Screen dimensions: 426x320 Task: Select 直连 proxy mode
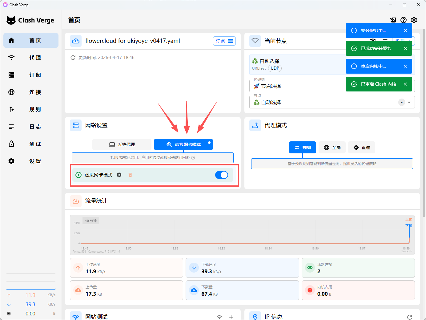[362, 148]
